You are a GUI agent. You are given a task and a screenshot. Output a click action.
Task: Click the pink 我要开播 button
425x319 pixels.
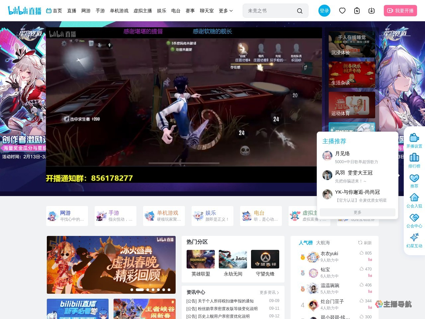click(400, 11)
